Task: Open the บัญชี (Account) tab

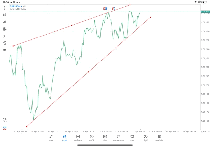Action: 145,138
